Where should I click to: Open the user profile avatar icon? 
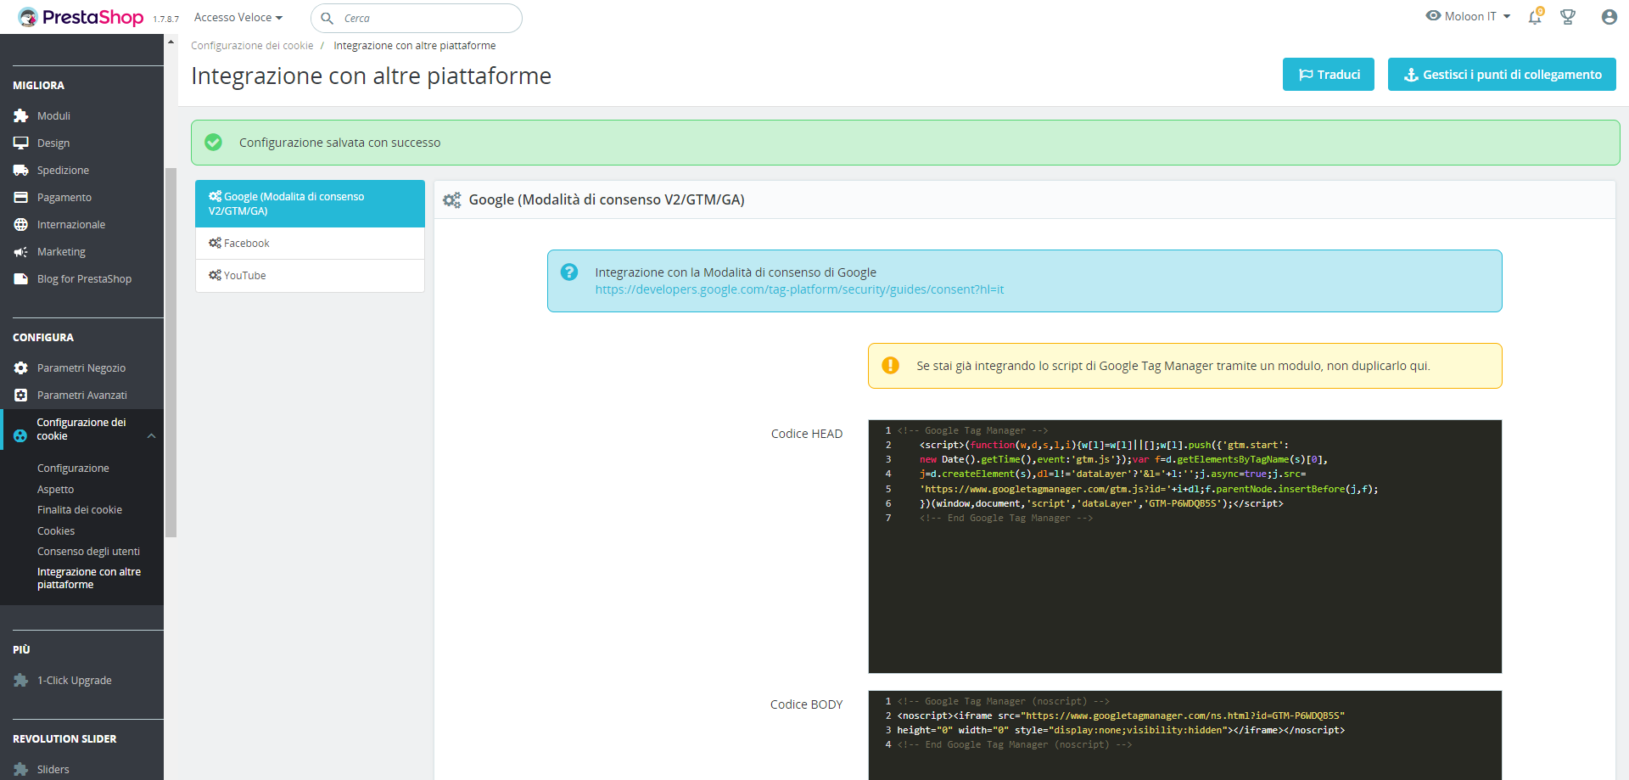pyautogui.click(x=1609, y=17)
